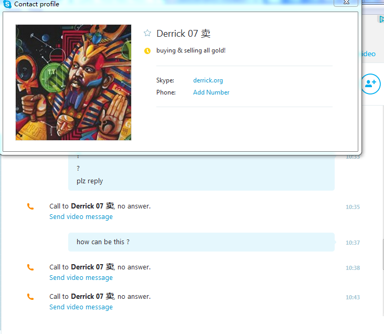Viewport: 384px width, 334px height.
Task: Click the Skype logo in Contact profile title bar
Action: point(7,4)
